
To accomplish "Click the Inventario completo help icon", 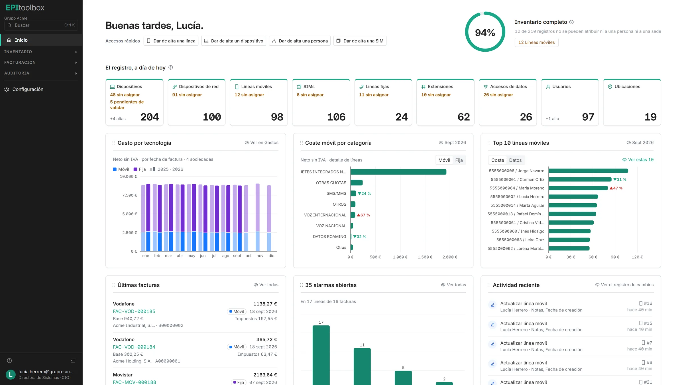I will click(571, 22).
